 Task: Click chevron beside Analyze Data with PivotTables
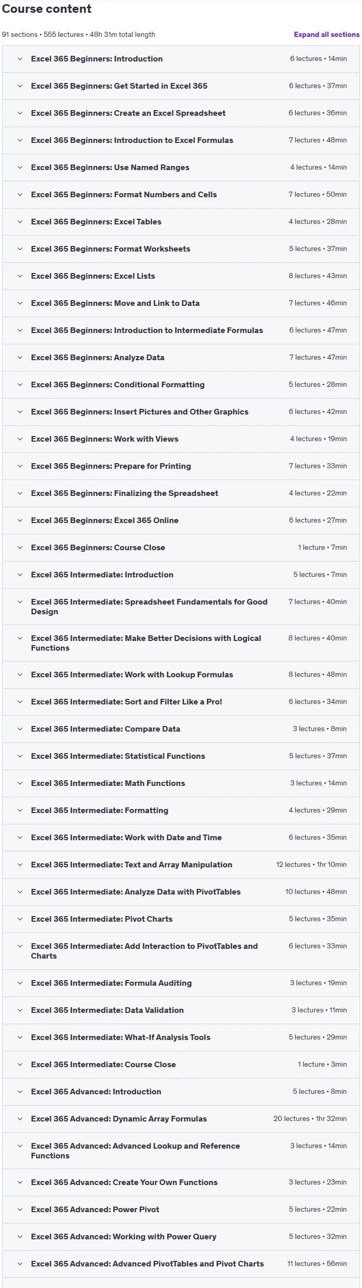click(20, 892)
